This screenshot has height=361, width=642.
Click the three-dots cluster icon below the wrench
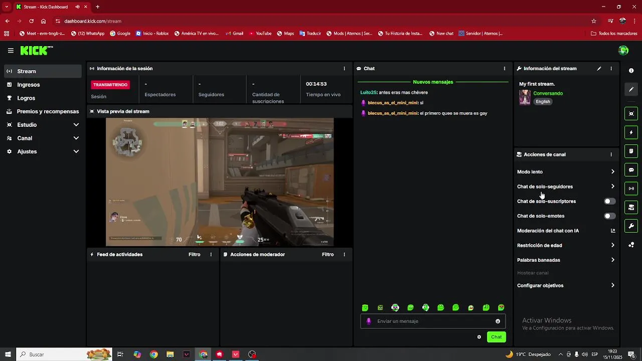[x=631, y=245]
